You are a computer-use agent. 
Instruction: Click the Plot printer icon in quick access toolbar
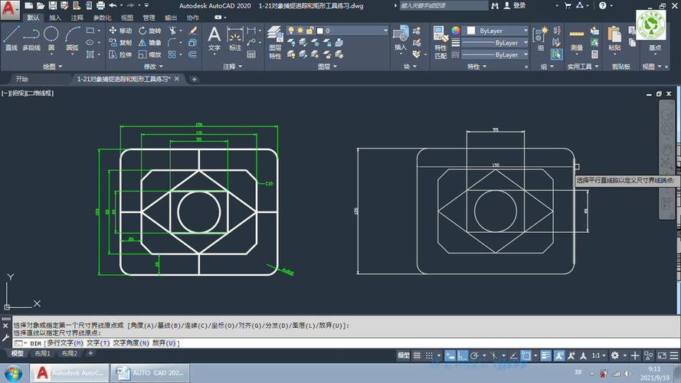[100, 5]
